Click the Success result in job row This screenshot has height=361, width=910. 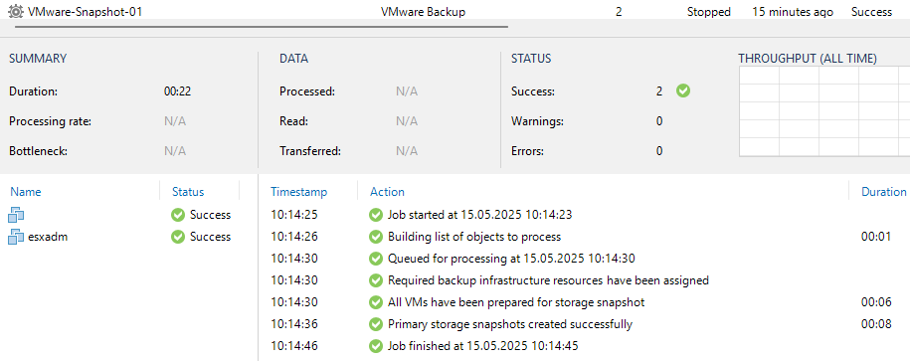(x=871, y=12)
